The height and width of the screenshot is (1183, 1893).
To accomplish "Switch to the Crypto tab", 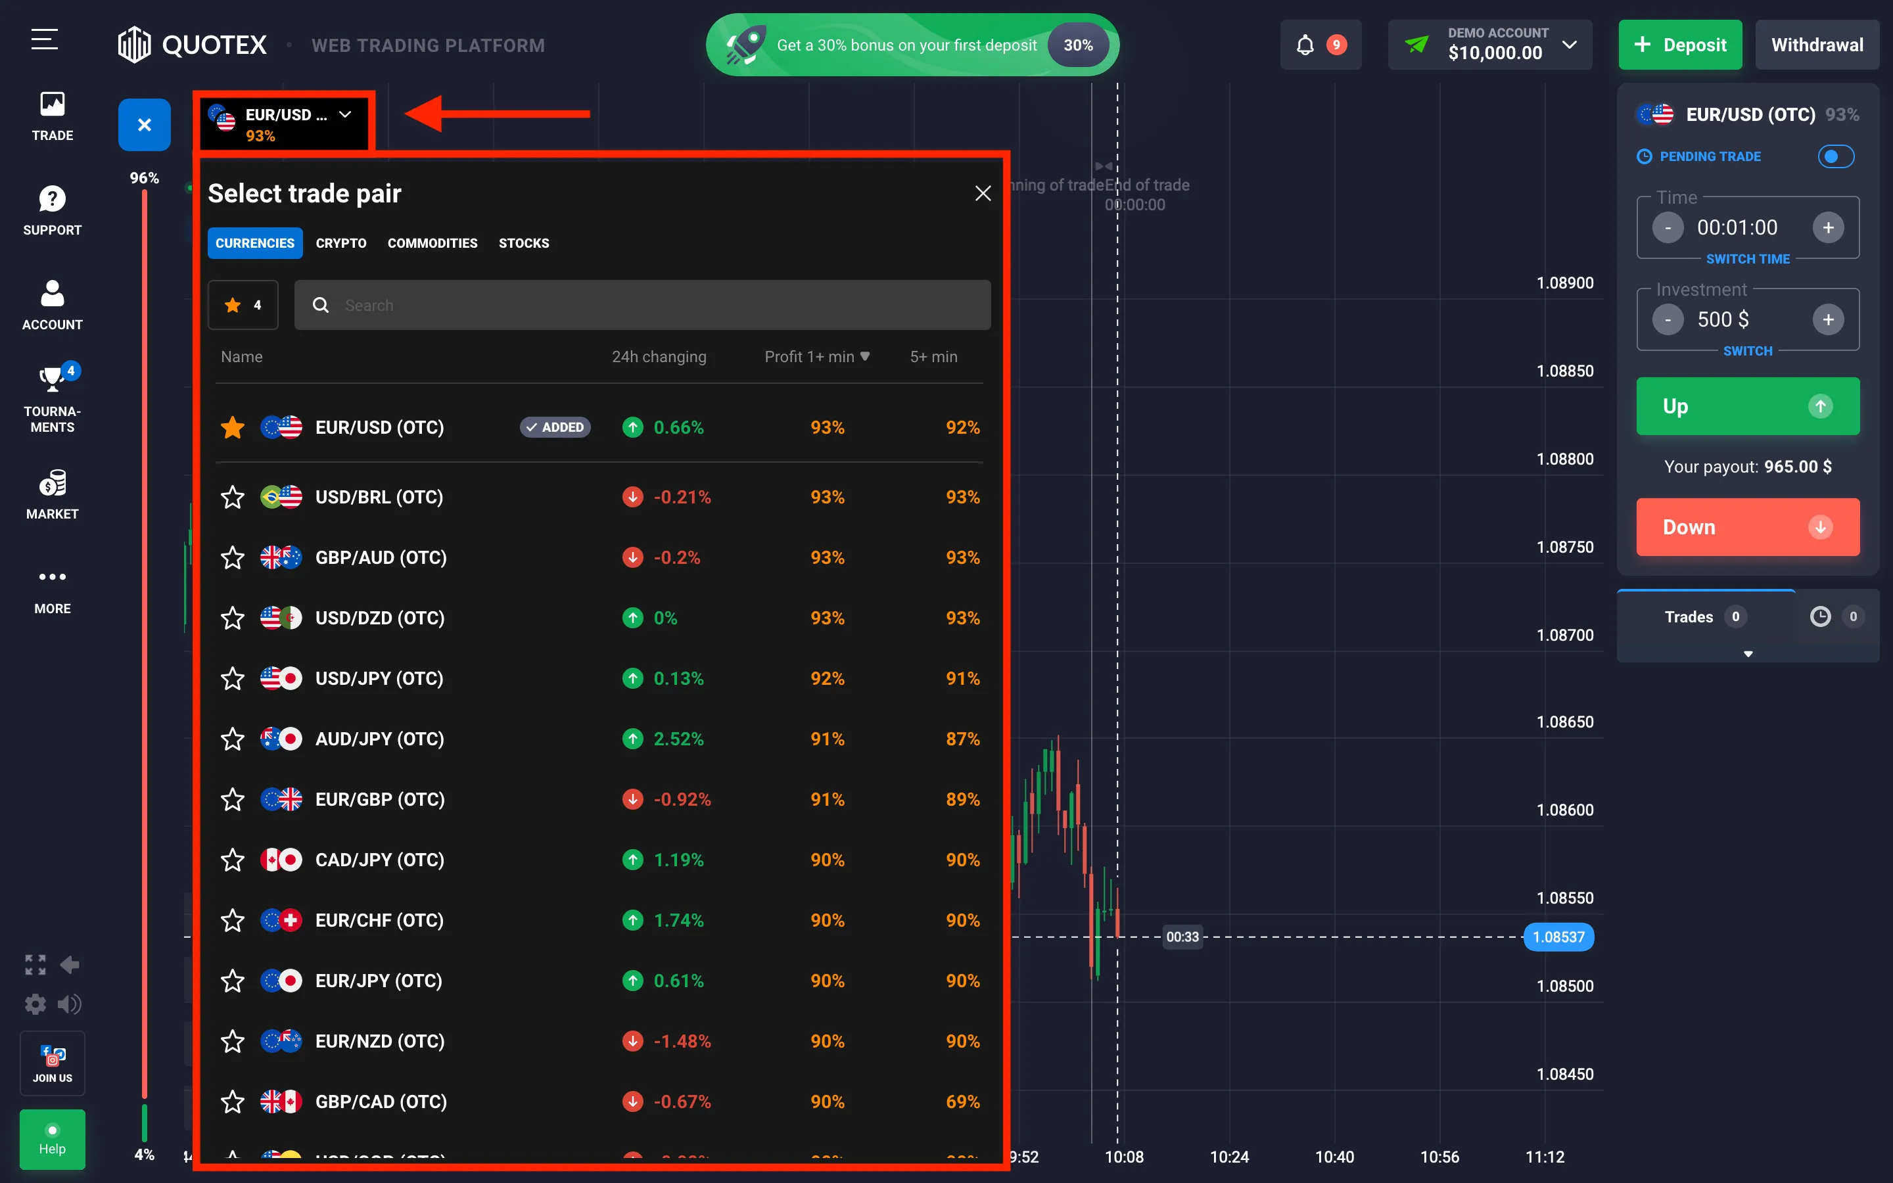I will 341,243.
